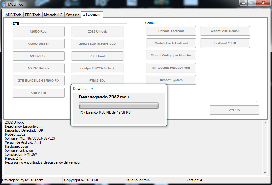
Task: Click the '1% - Bajando 0.36 MB' status text
Action: pyautogui.click(x=105, y=112)
